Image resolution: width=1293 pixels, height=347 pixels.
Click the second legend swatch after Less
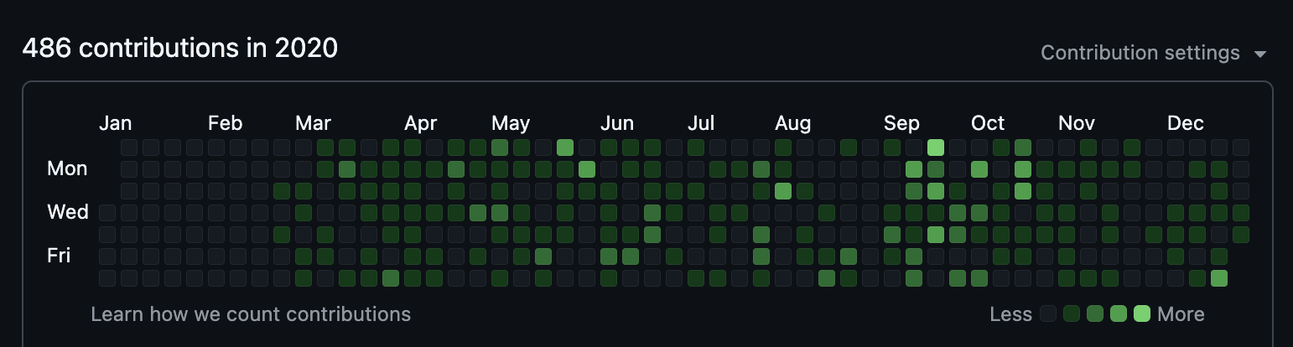(x=1072, y=314)
